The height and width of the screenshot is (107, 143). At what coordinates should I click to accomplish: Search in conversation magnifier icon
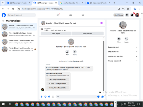point(126,39)
